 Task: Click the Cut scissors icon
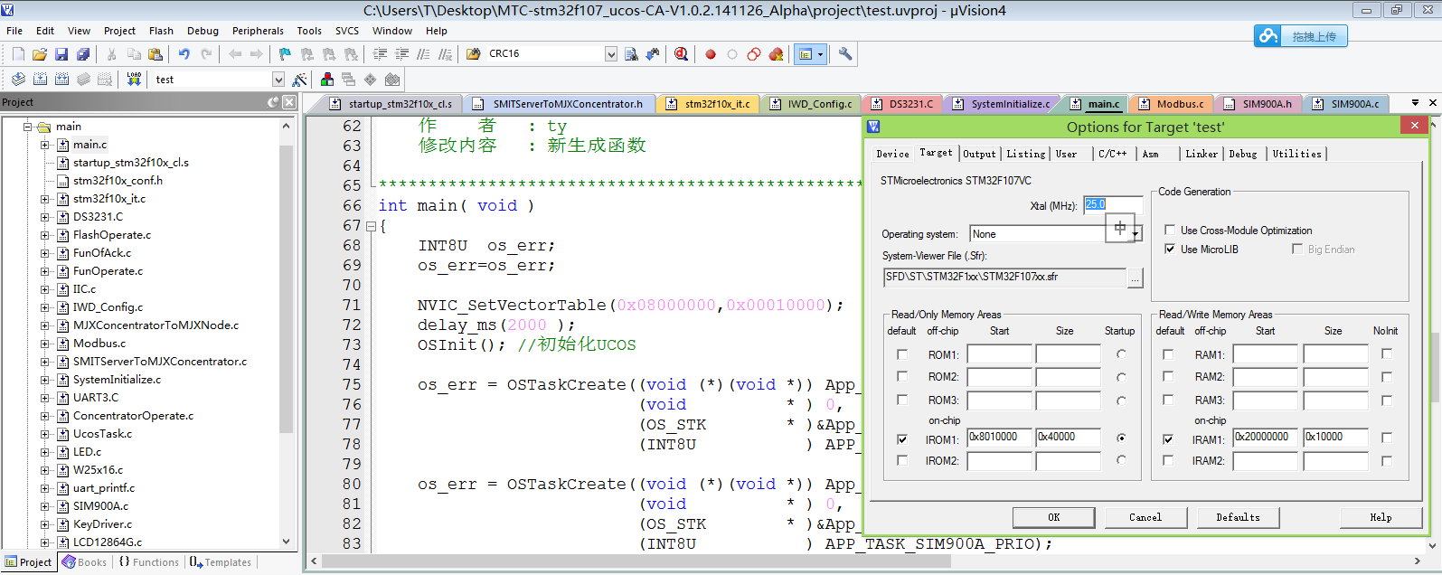[111, 54]
